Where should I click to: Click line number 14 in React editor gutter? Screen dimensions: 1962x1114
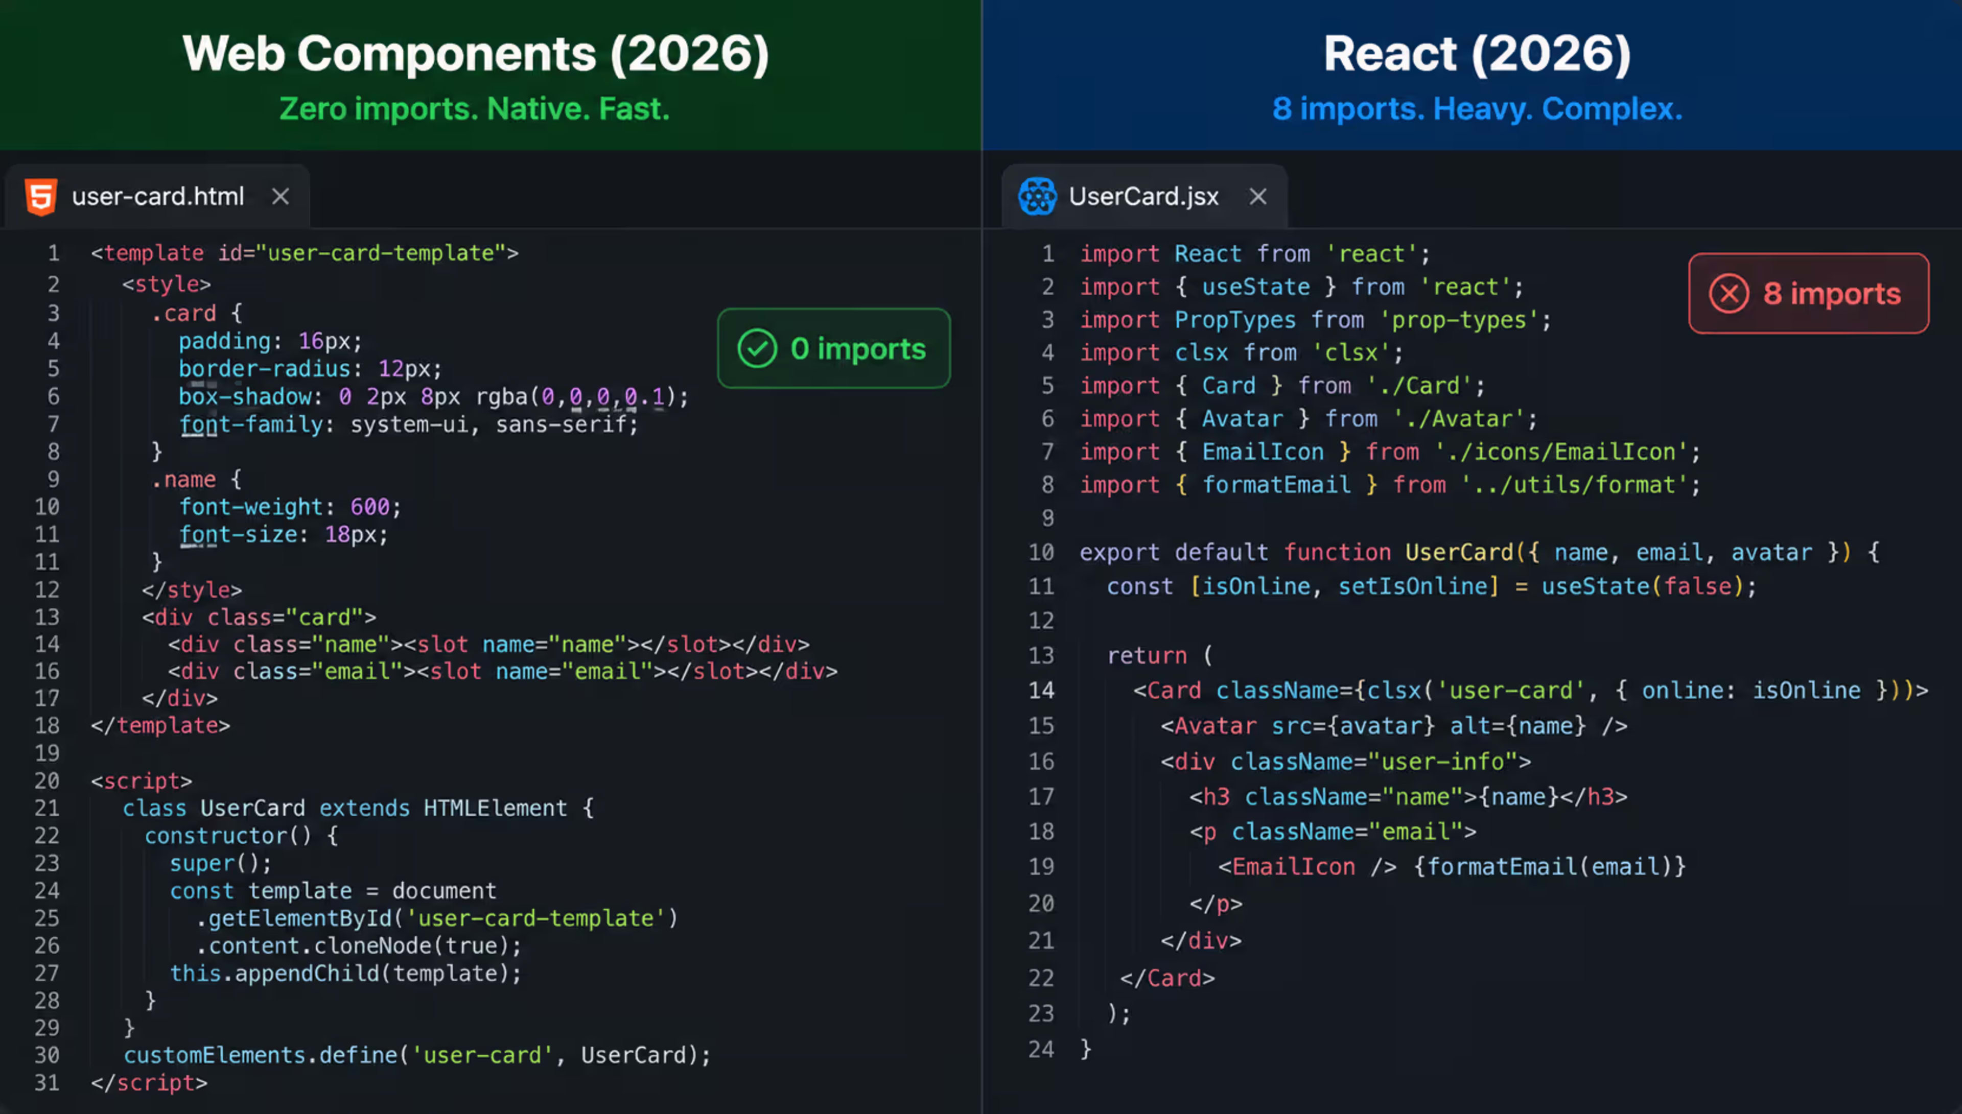point(1041,690)
